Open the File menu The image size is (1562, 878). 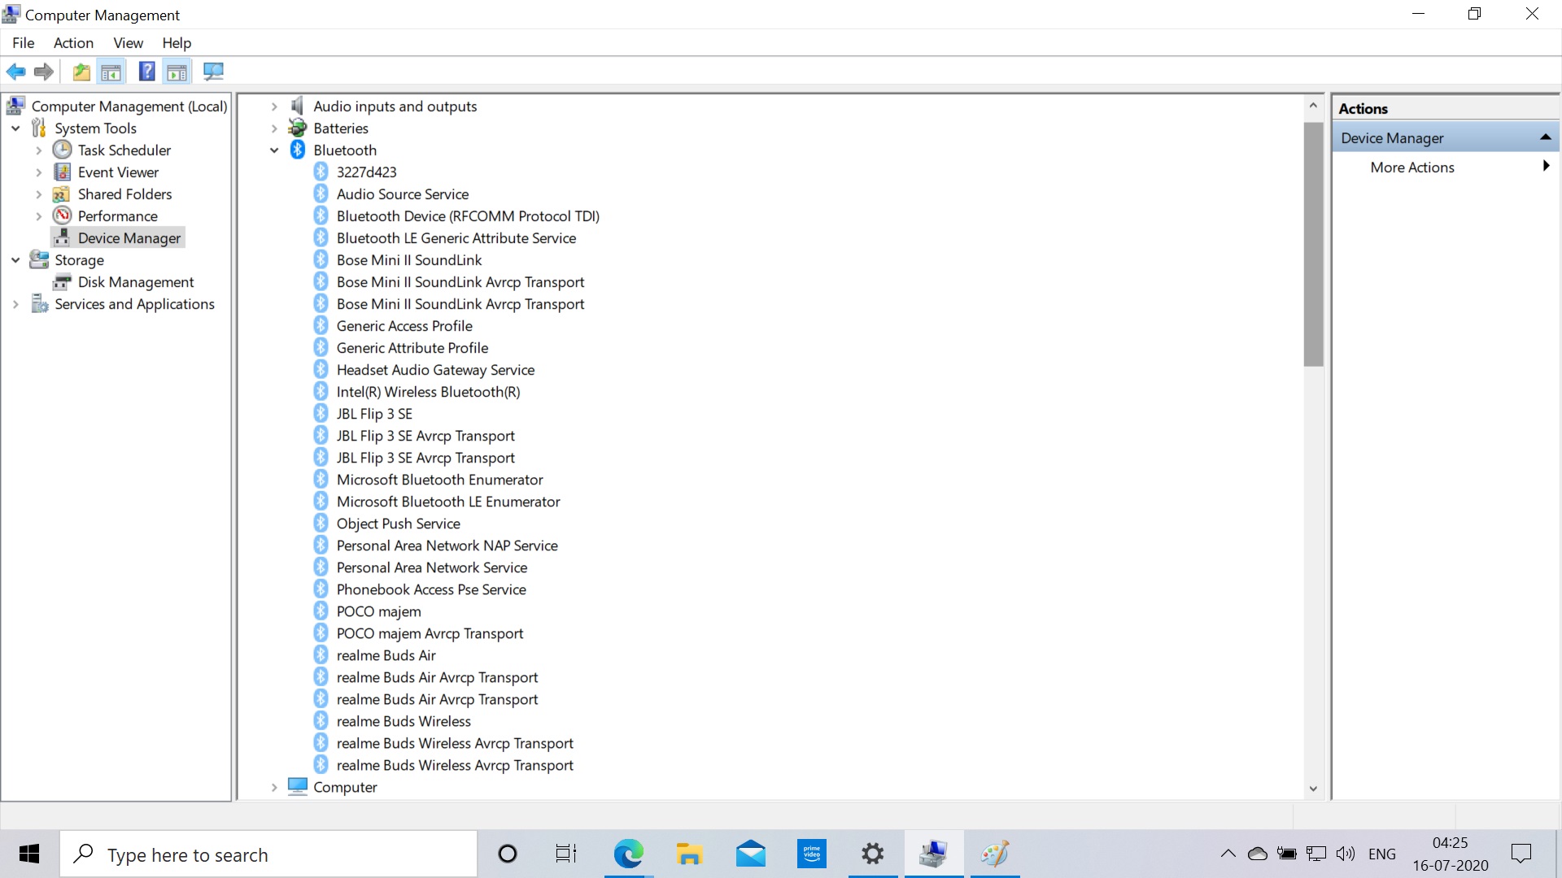(x=24, y=43)
